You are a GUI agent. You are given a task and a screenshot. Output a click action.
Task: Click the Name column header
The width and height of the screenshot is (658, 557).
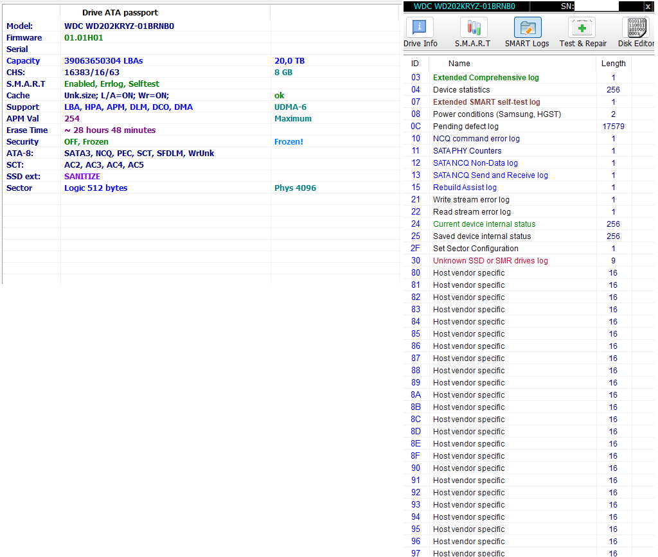[459, 64]
